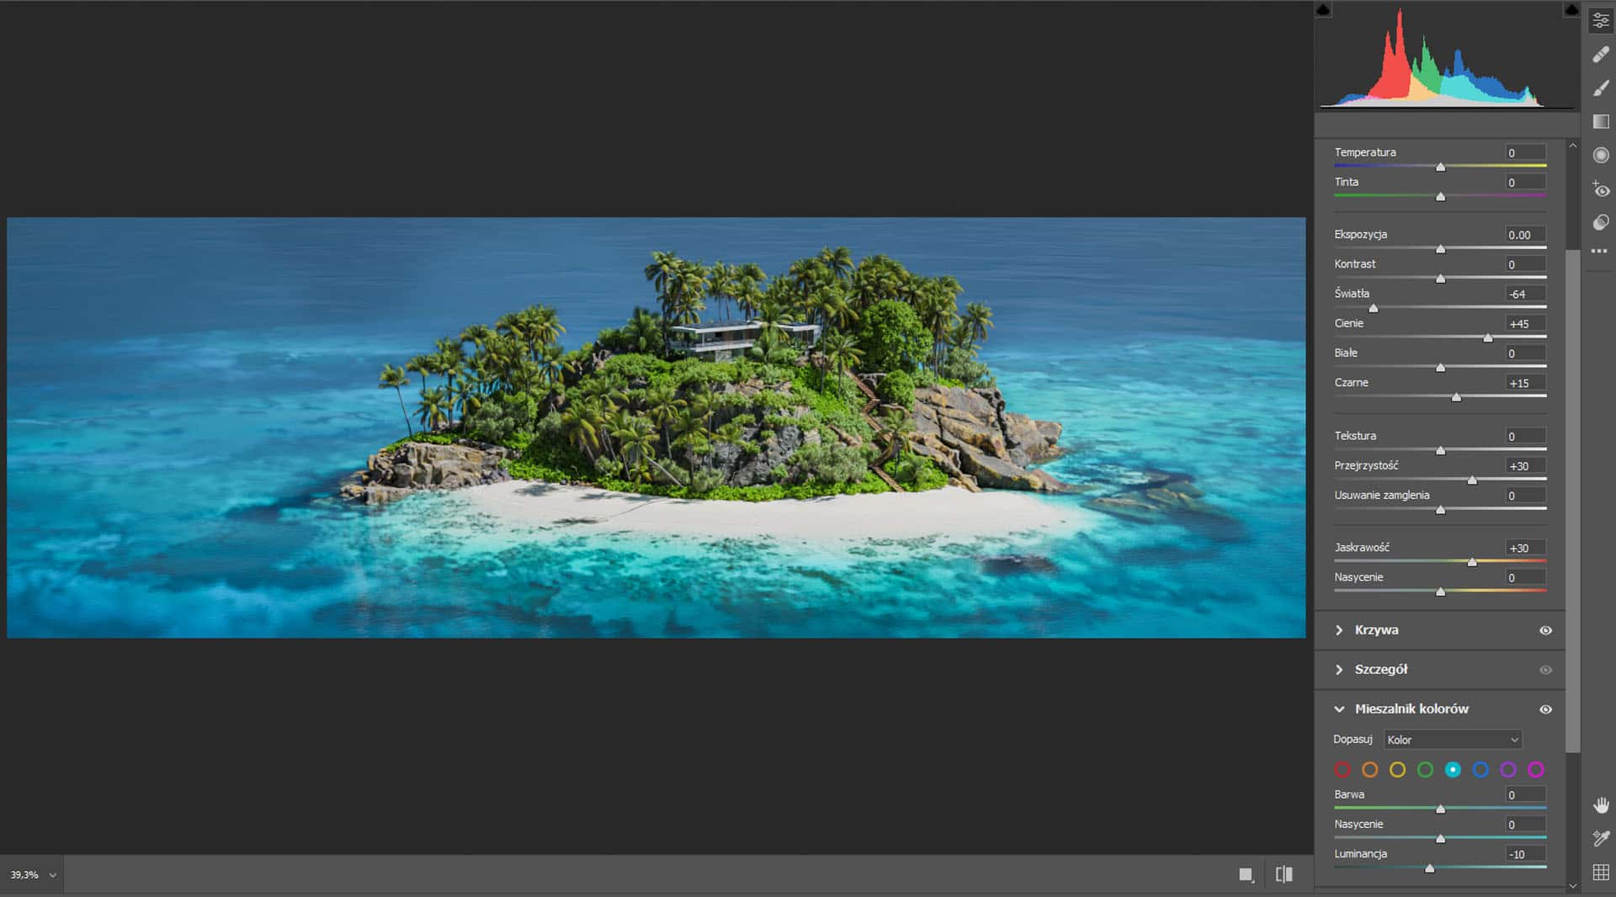Click the 39,3% zoom value

coord(24,875)
